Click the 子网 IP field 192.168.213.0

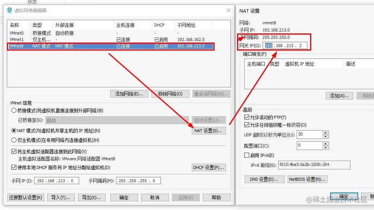pyautogui.click(x=57, y=181)
